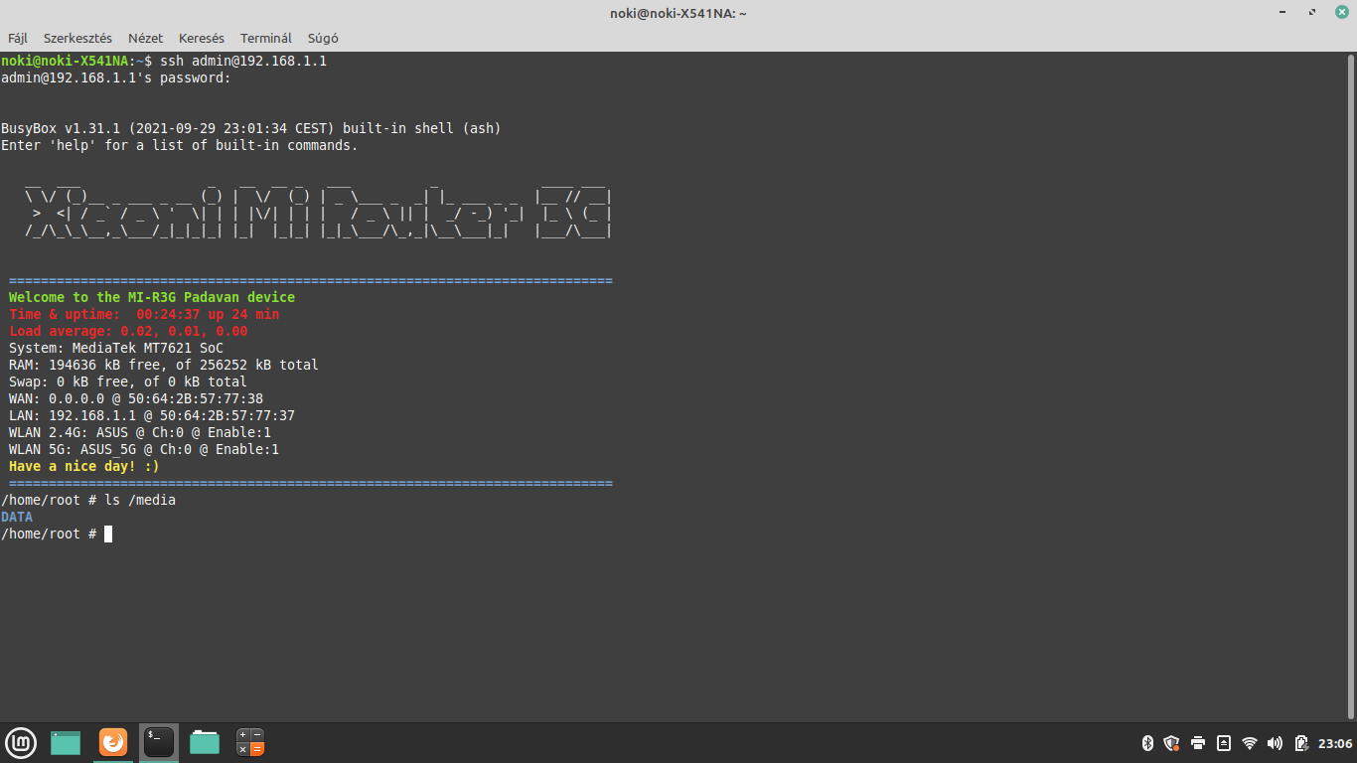Open the Calculator from the taskbar

tap(250, 742)
